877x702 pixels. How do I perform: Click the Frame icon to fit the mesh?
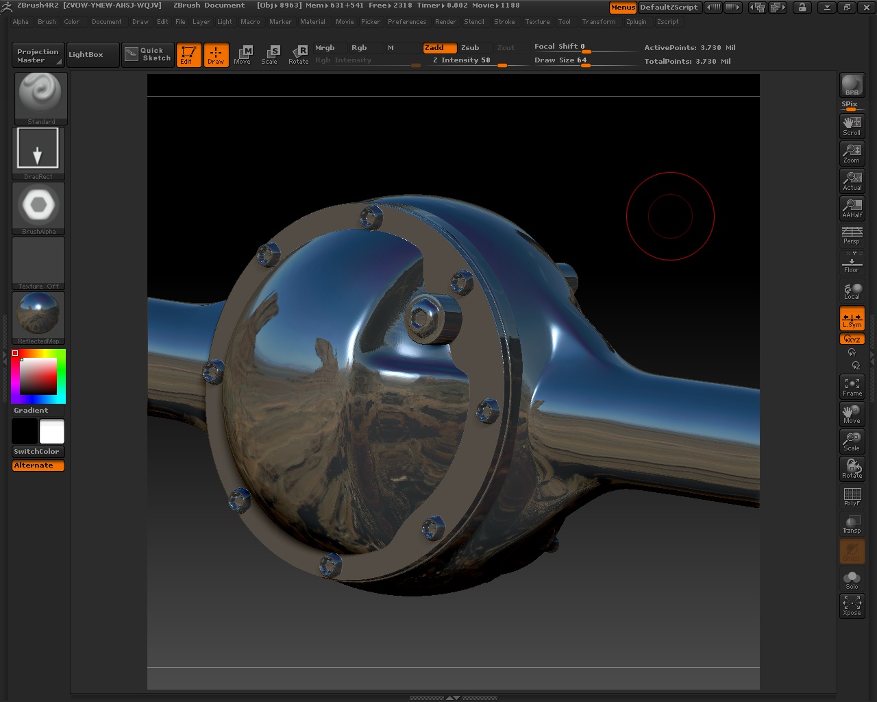click(852, 386)
